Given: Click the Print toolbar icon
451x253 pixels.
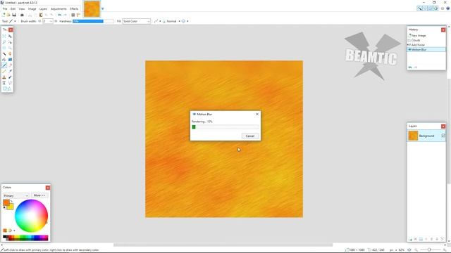Looking at the screenshot, I should [22, 15].
